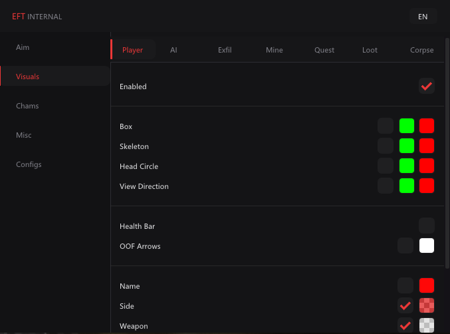Enable the Box checkbox
Viewport: 450px width, 334px height.
(x=386, y=126)
